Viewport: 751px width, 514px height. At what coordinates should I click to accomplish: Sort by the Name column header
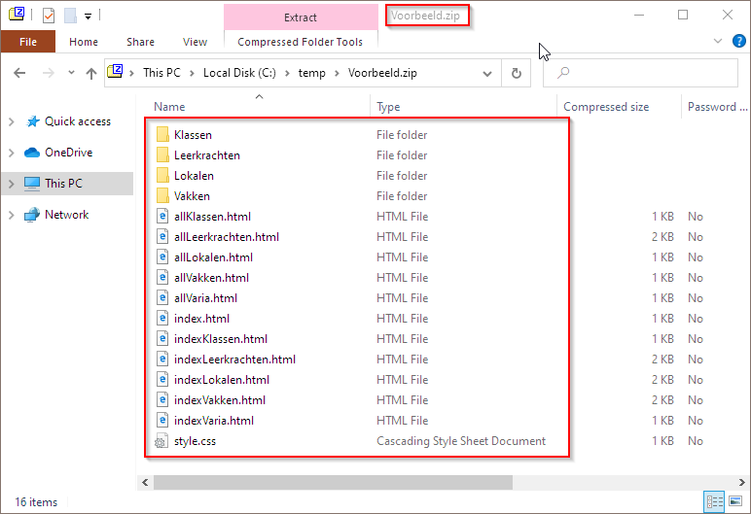pos(169,107)
